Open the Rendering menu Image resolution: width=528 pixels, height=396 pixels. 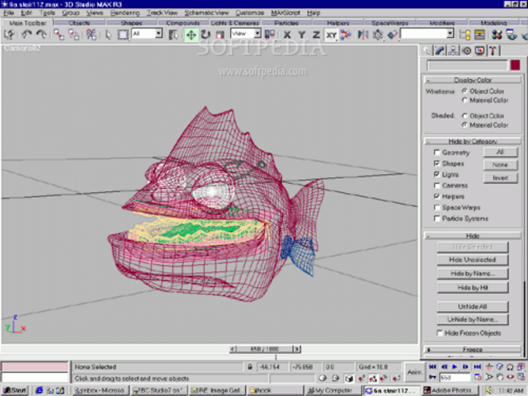click(125, 13)
